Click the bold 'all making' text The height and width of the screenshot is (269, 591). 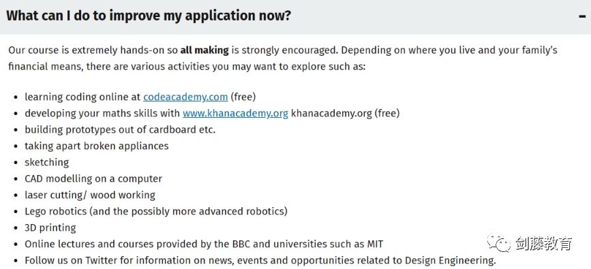(204, 50)
